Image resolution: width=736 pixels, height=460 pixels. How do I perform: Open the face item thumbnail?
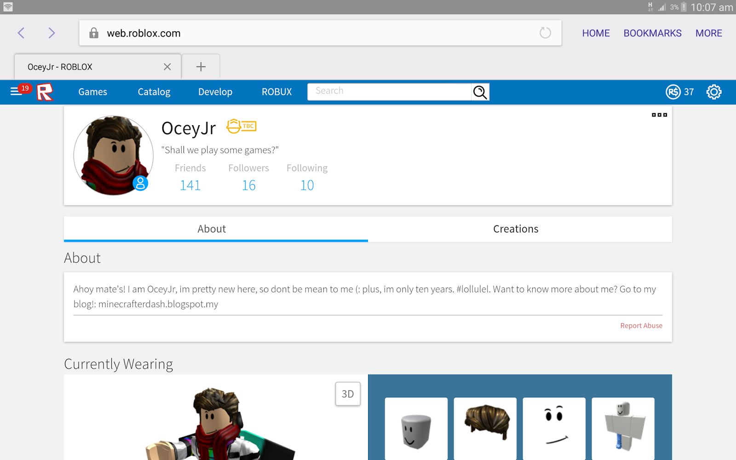(554, 429)
